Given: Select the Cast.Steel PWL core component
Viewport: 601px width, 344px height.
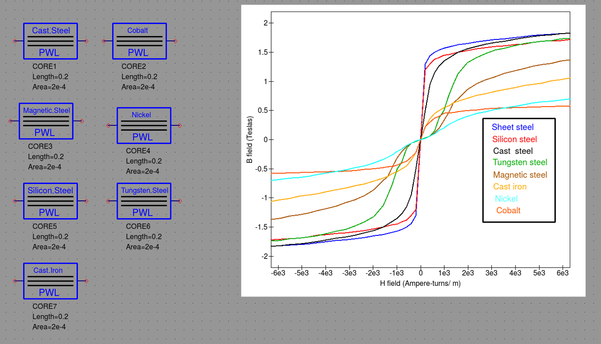Looking at the screenshot, I should pyautogui.click(x=50, y=41).
